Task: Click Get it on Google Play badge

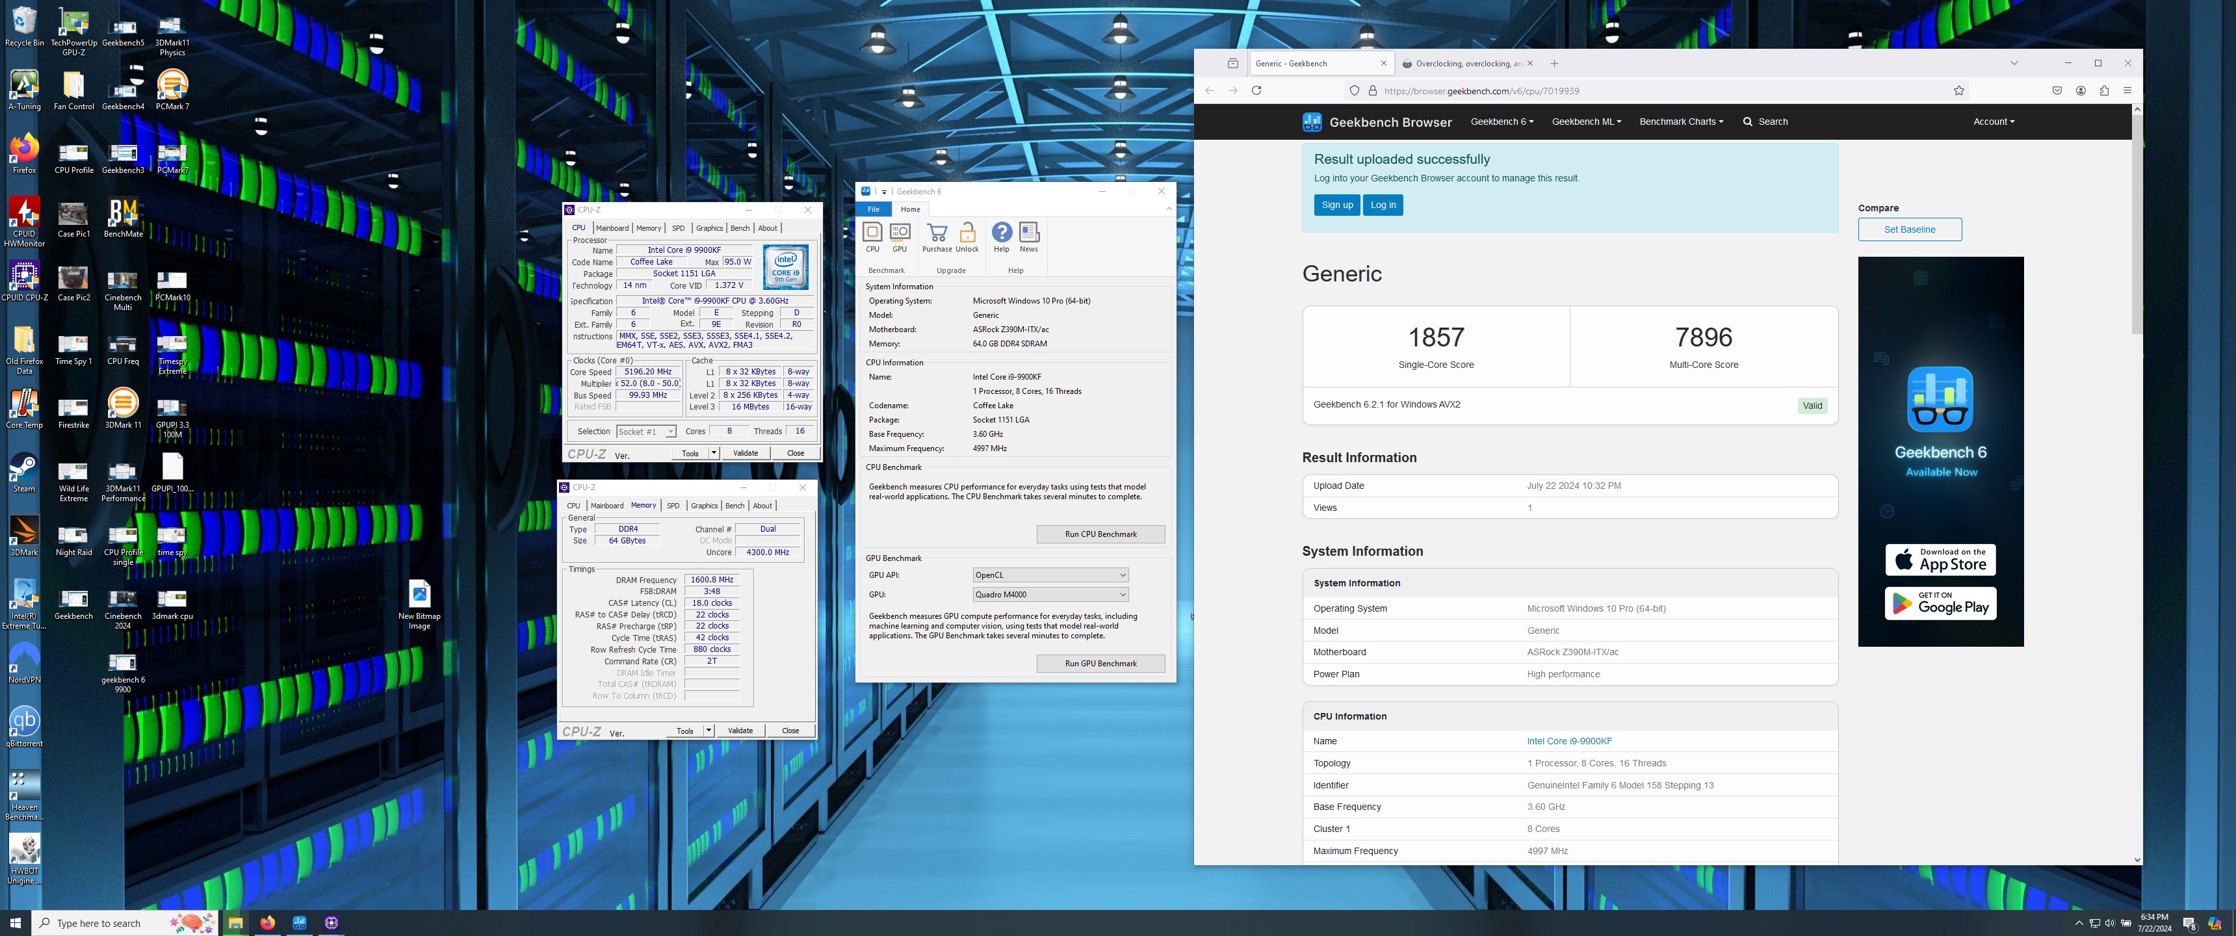Action: (1940, 603)
